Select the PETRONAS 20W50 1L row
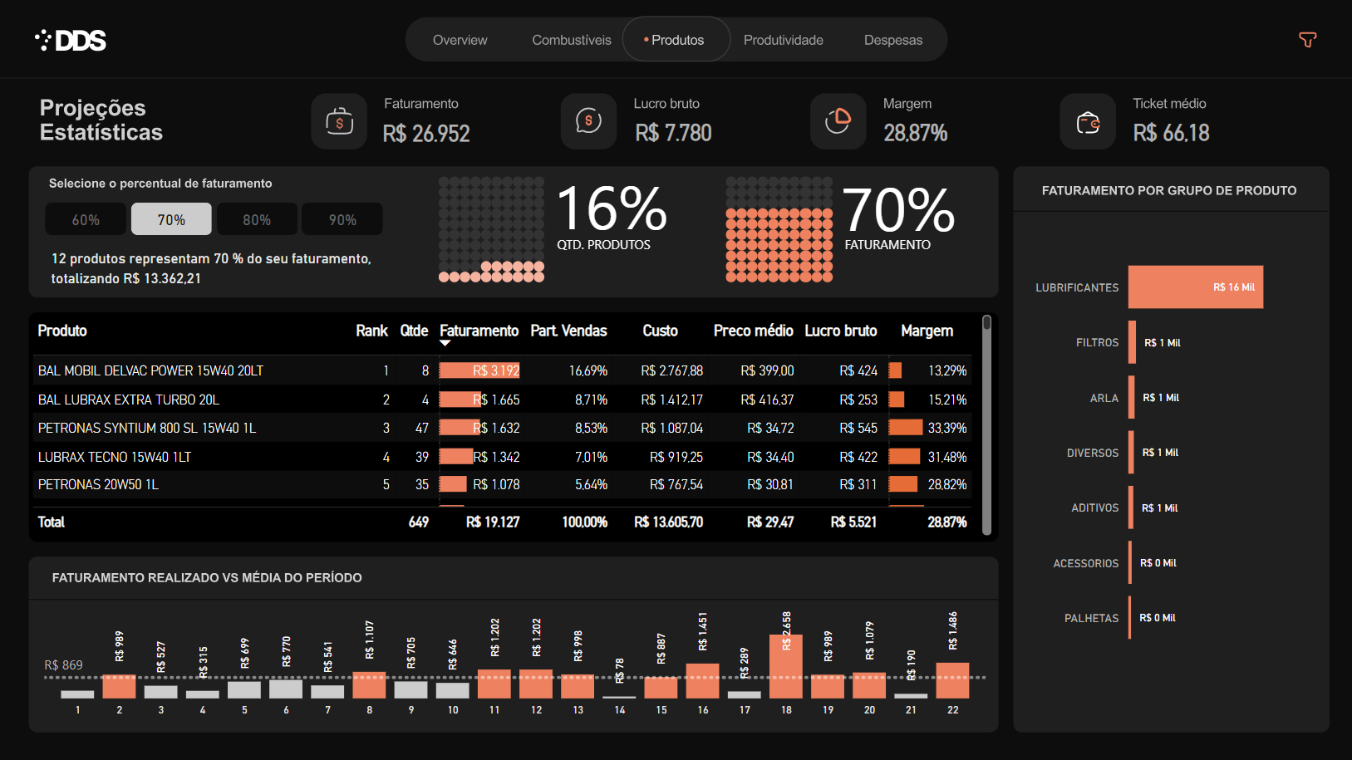Screen dimensions: 1352x760 coord(502,484)
